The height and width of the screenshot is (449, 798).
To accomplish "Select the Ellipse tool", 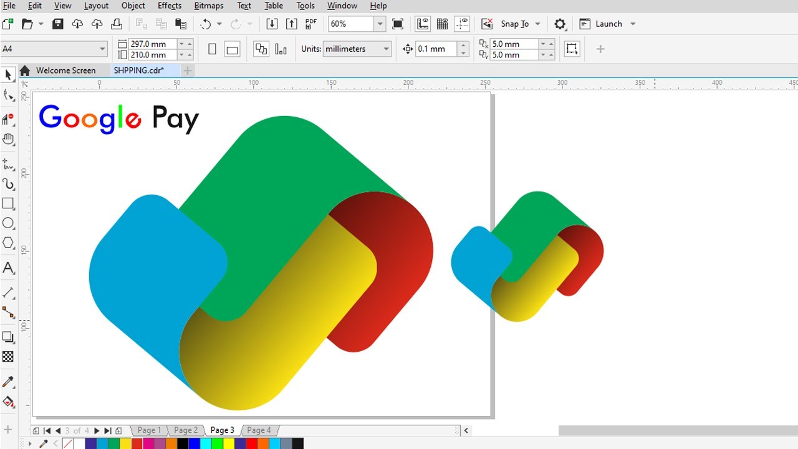I will (x=8, y=223).
